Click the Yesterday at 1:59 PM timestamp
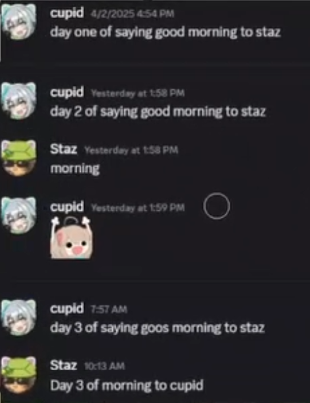Viewport: 310px width, 403px height. [x=138, y=207]
